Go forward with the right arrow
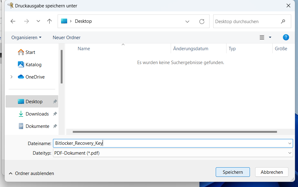Screen dimensions: 298x187 (27, 21)
